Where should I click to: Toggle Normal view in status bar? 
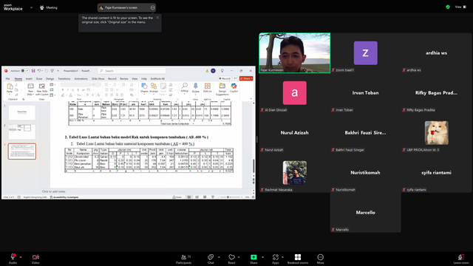pos(189,197)
